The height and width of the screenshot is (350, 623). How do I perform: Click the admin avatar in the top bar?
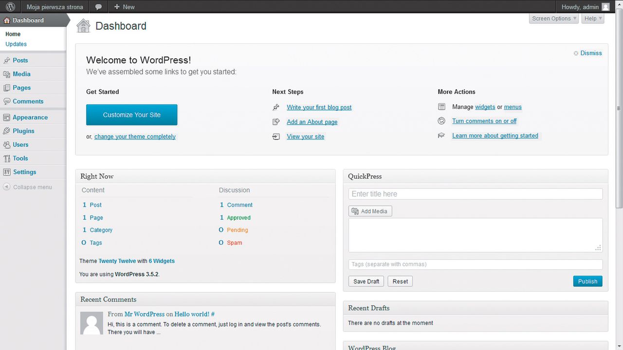[605, 7]
